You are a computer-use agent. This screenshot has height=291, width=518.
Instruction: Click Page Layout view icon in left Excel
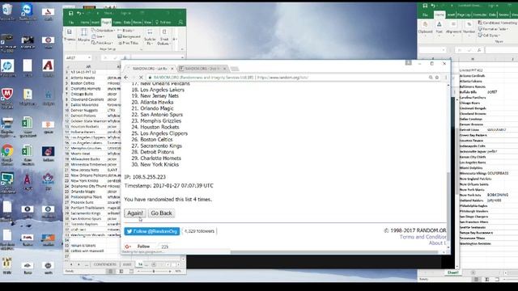click(121, 272)
